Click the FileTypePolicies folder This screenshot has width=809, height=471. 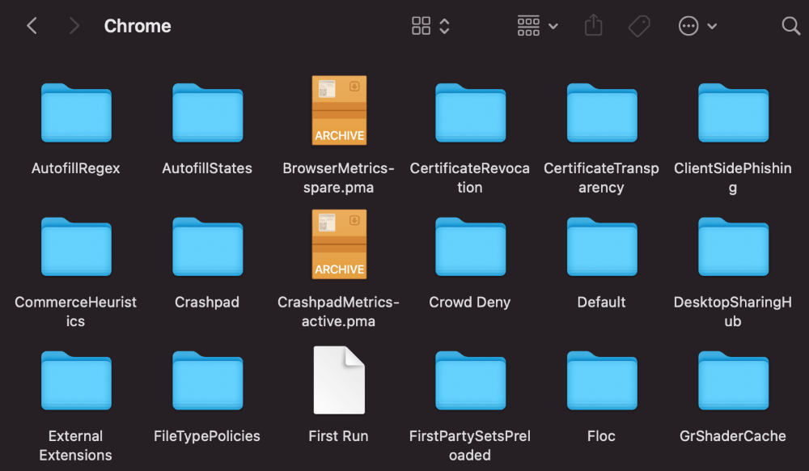coord(207,380)
